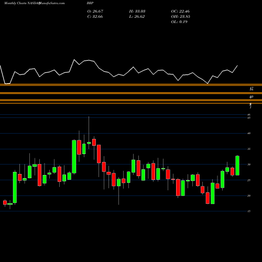Click the 20 price axis label
The height and width of the screenshot is (262, 262).
pyautogui.click(x=249, y=195)
